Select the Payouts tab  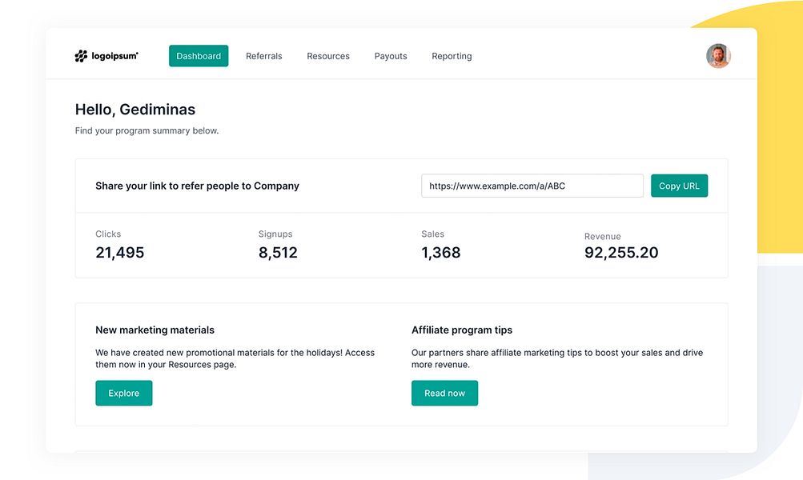[391, 56]
